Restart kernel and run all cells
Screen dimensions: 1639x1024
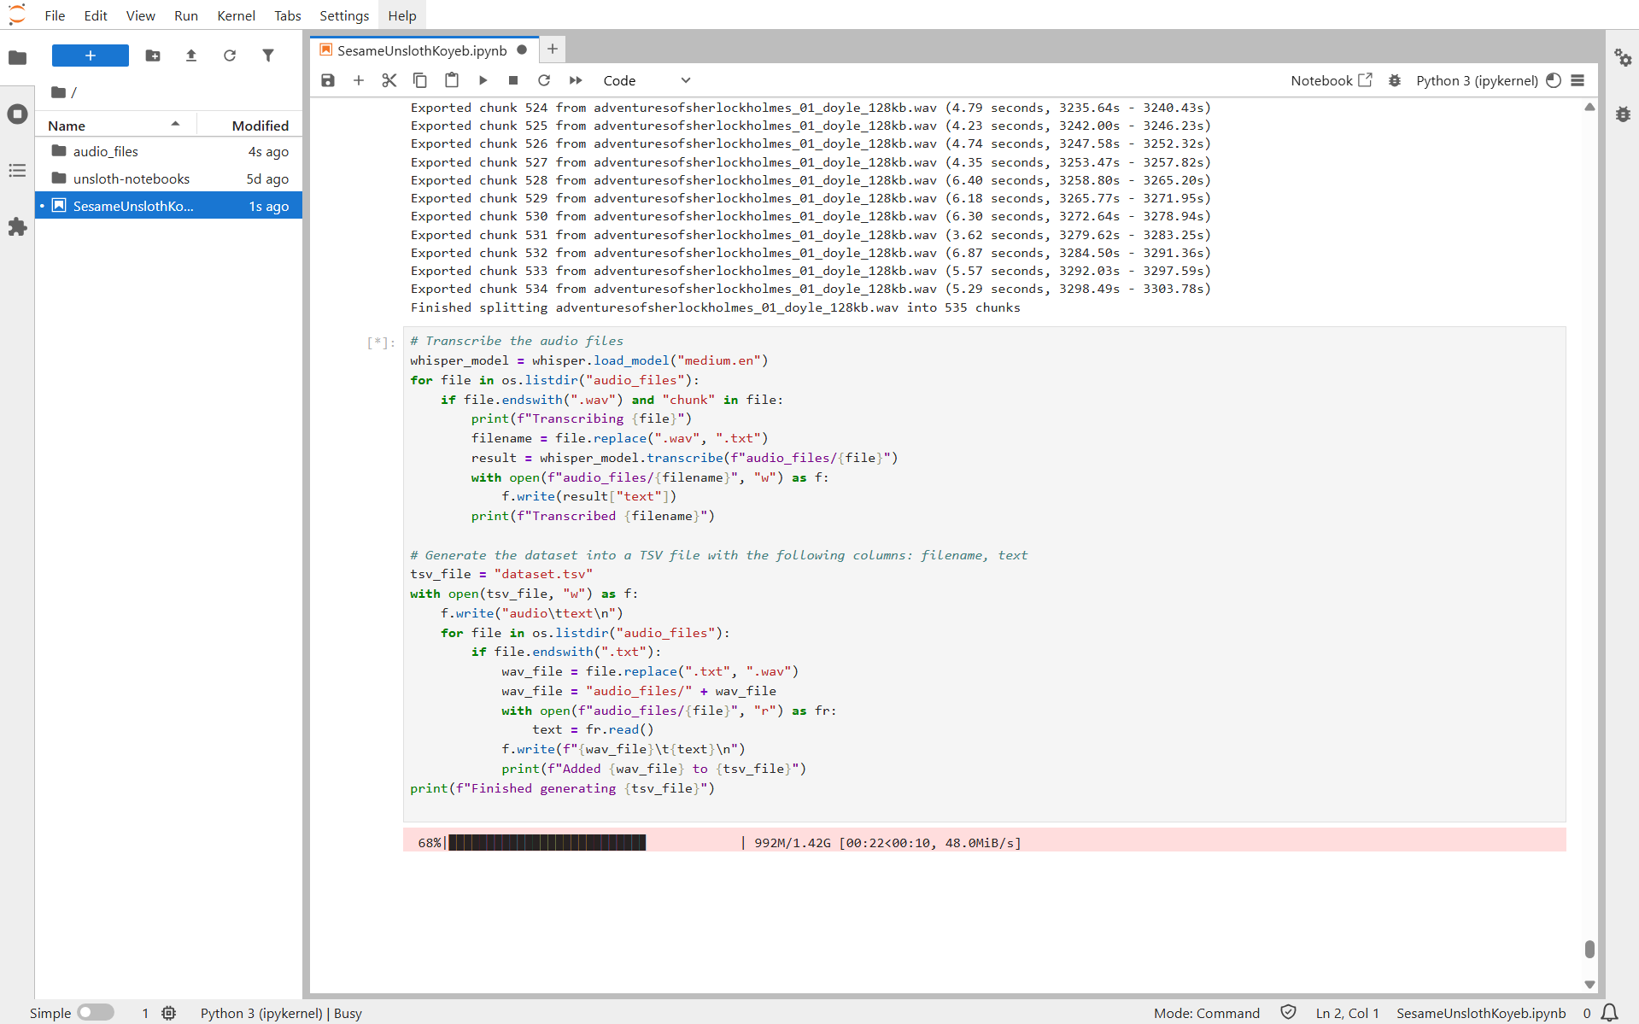[x=576, y=80]
